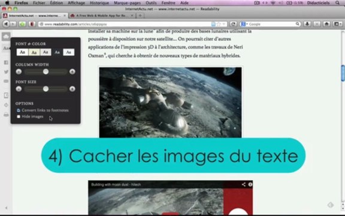Increase font size with the plus button

point(72,89)
